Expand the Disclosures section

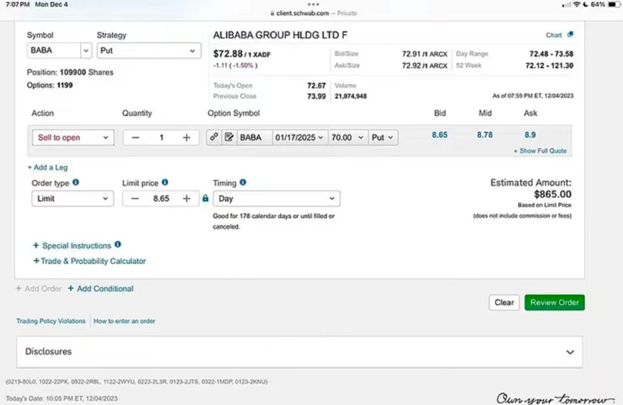(299, 352)
